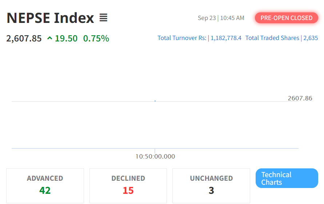This screenshot has height=204, width=324.
Task: Click the PRE-OPEN CLOSED status badge
Action: coord(287,18)
